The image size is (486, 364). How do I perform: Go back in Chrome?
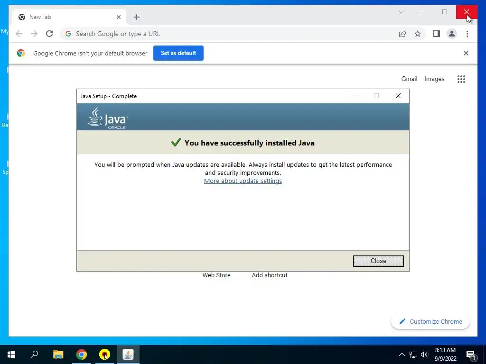(19, 34)
